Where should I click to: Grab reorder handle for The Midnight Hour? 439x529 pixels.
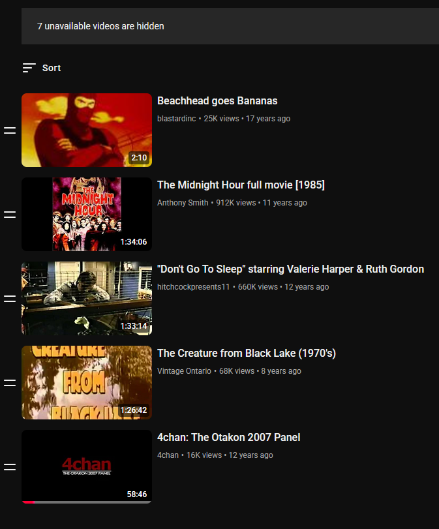pyautogui.click(x=10, y=214)
